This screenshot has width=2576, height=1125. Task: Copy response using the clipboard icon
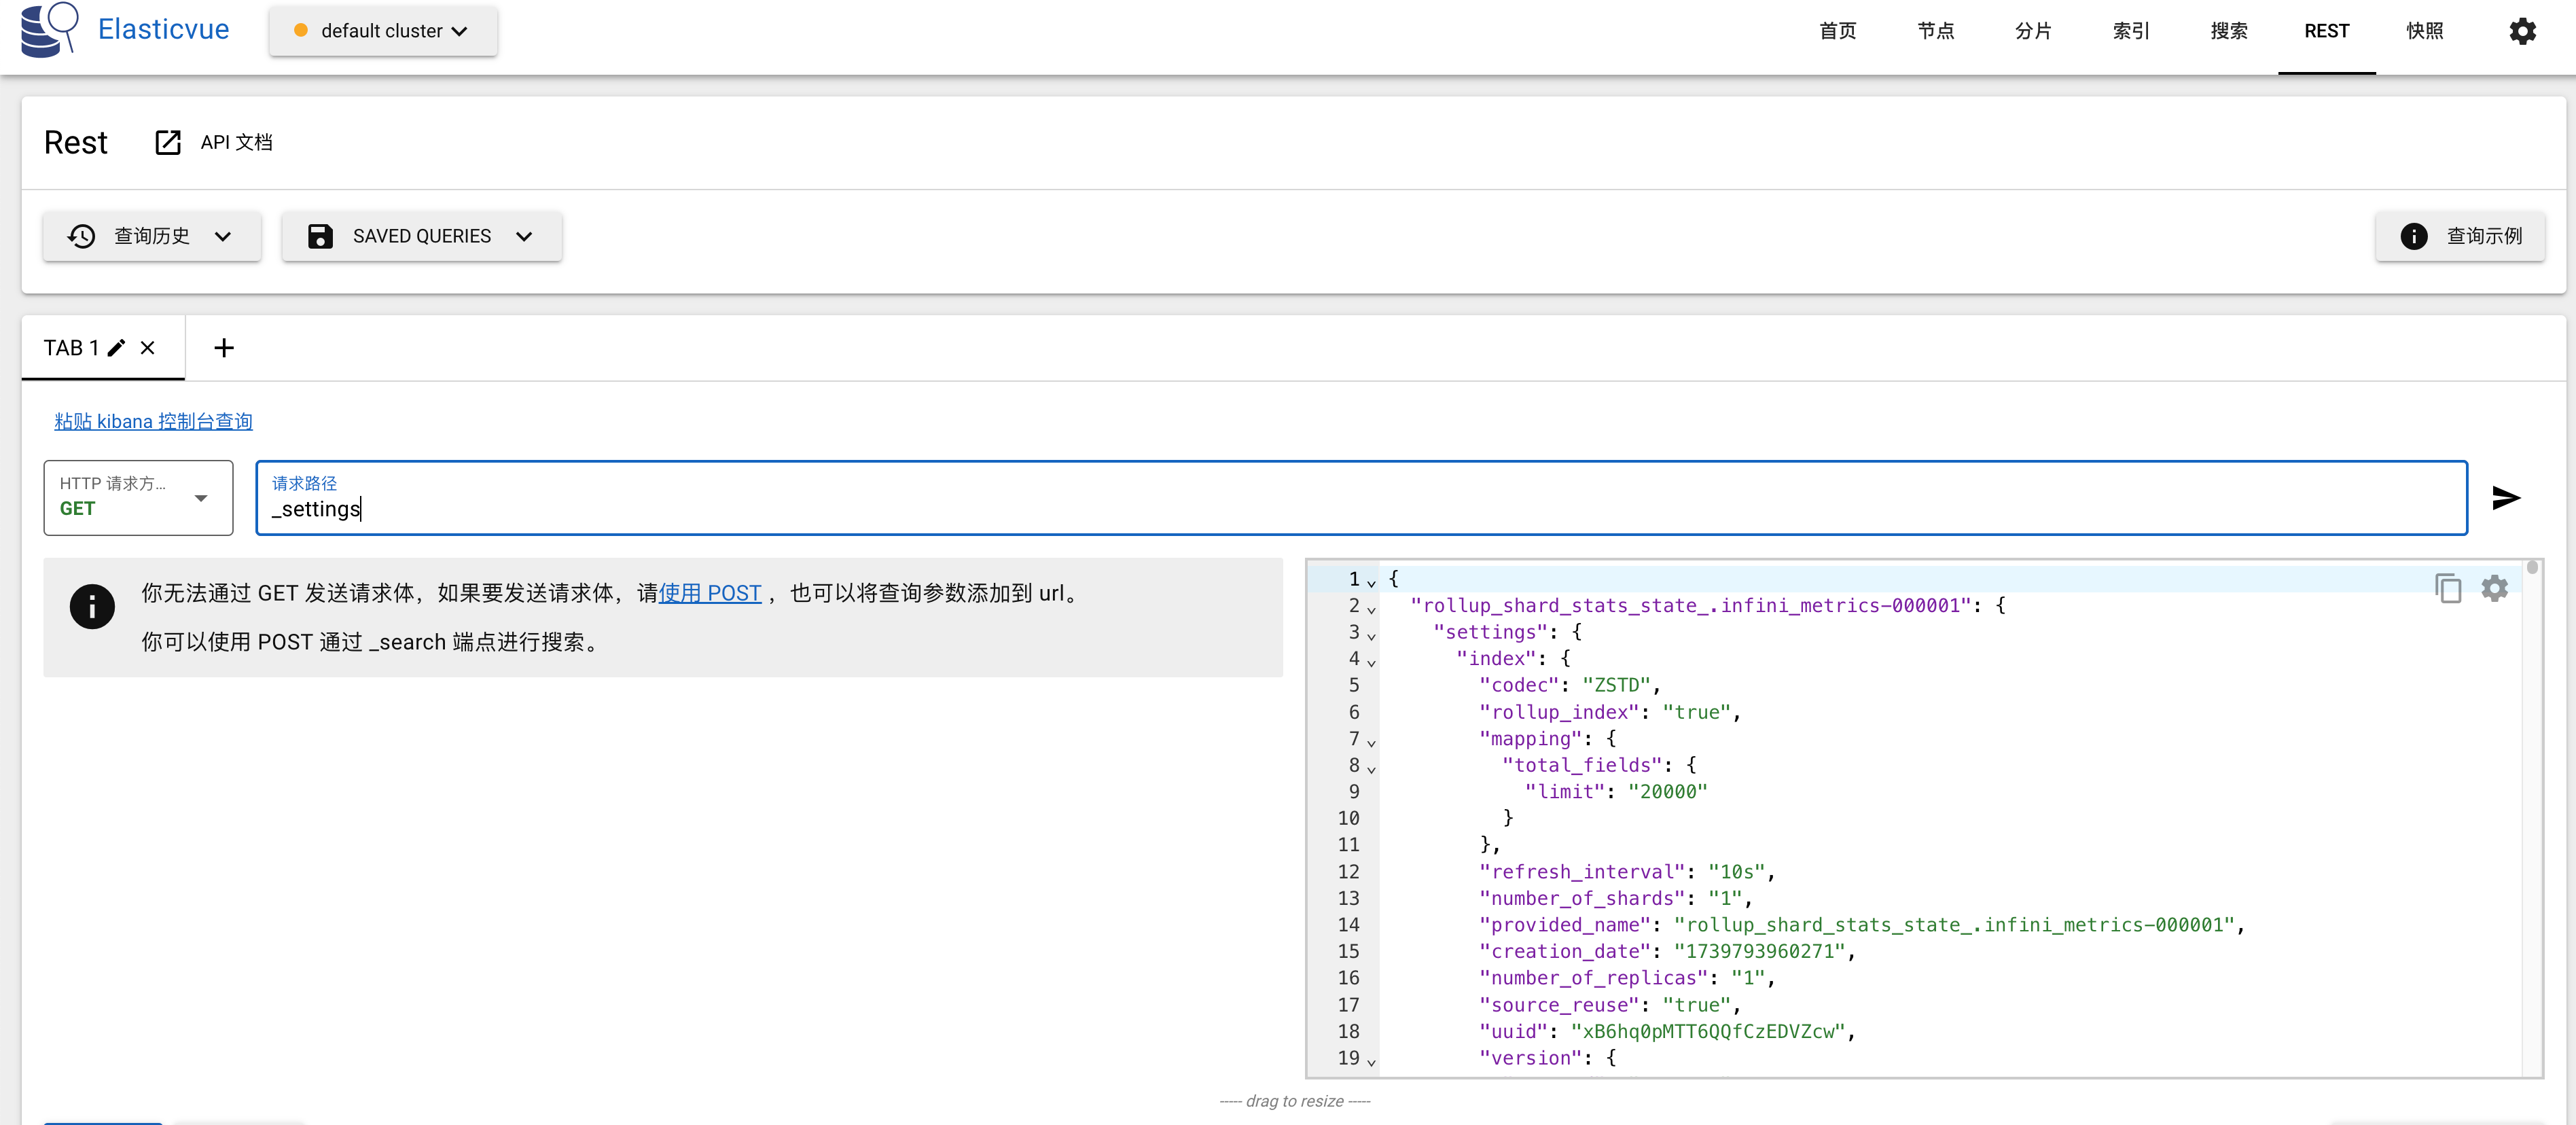pyautogui.click(x=2448, y=588)
